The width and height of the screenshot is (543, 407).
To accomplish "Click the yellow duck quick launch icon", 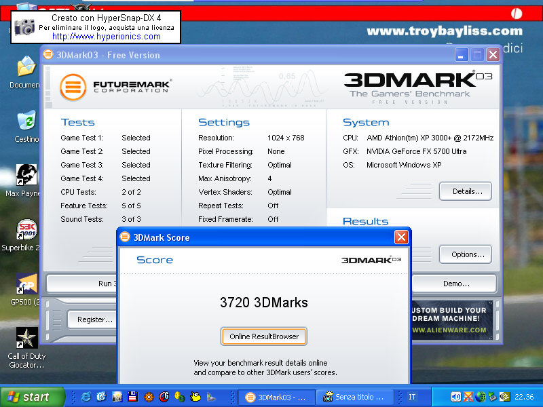I will (195, 397).
